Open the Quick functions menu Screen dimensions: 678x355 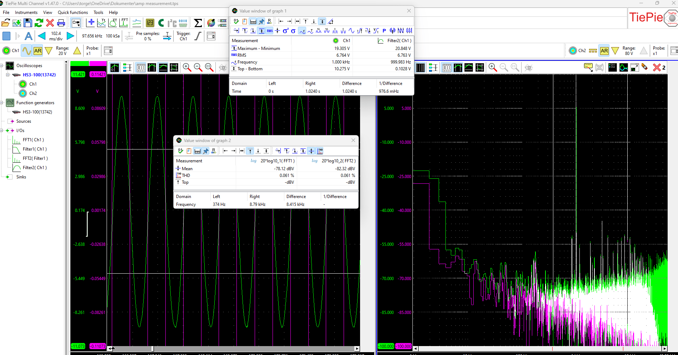(x=73, y=12)
